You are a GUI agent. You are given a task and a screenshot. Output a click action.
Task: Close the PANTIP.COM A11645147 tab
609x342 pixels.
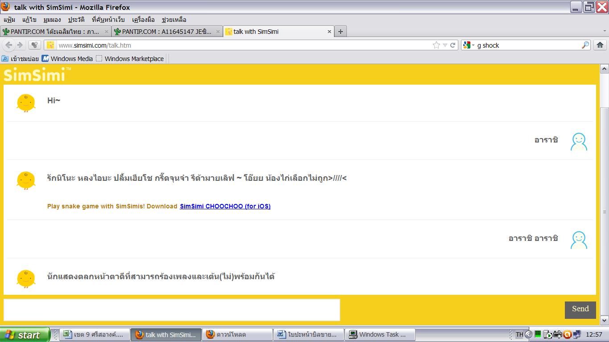point(218,32)
